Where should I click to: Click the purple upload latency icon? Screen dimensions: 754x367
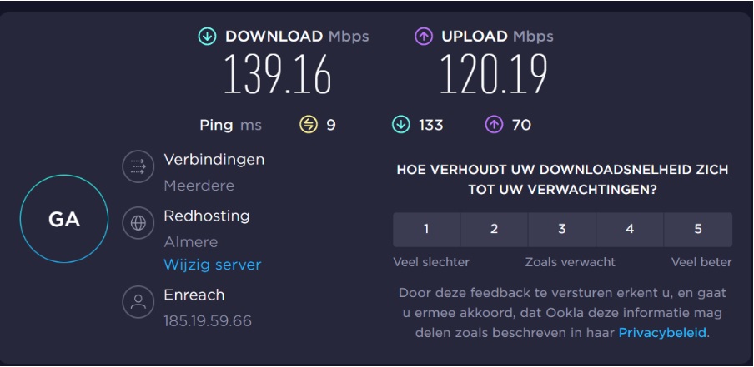[x=494, y=125]
